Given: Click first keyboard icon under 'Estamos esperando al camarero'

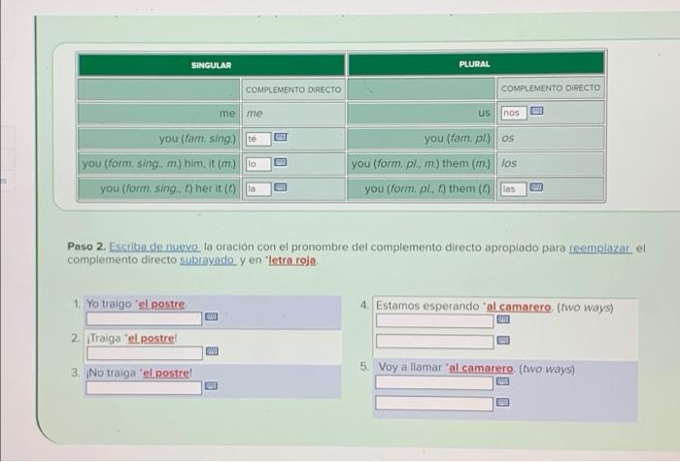Looking at the screenshot, I should point(503,319).
